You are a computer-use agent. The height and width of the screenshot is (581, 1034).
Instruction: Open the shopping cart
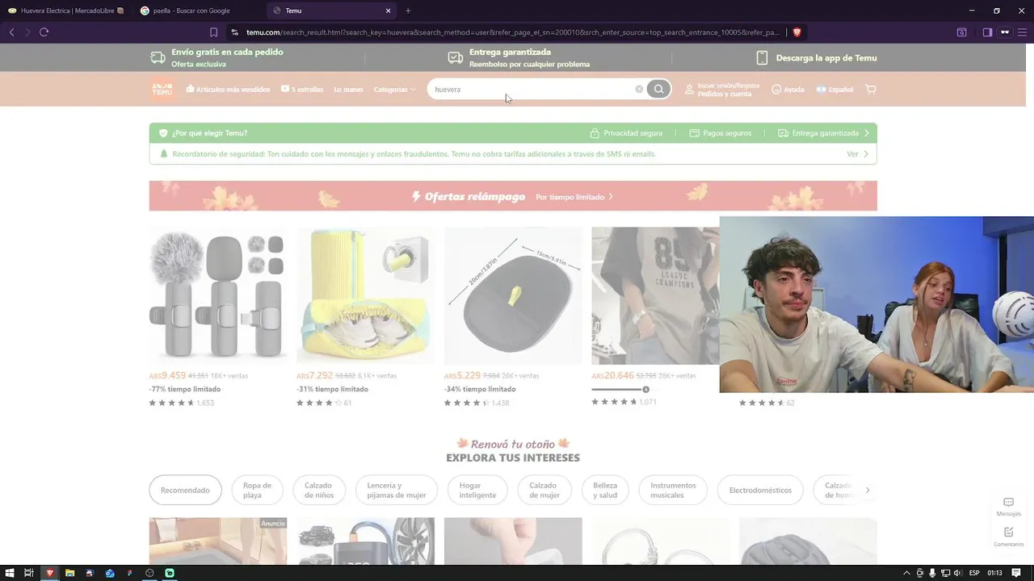pos(870,90)
